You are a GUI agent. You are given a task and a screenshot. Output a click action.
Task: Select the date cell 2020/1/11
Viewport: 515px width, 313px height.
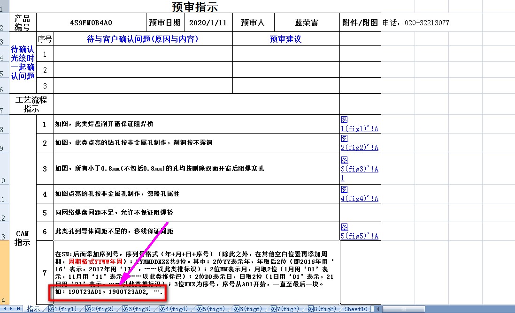pyautogui.click(x=208, y=22)
